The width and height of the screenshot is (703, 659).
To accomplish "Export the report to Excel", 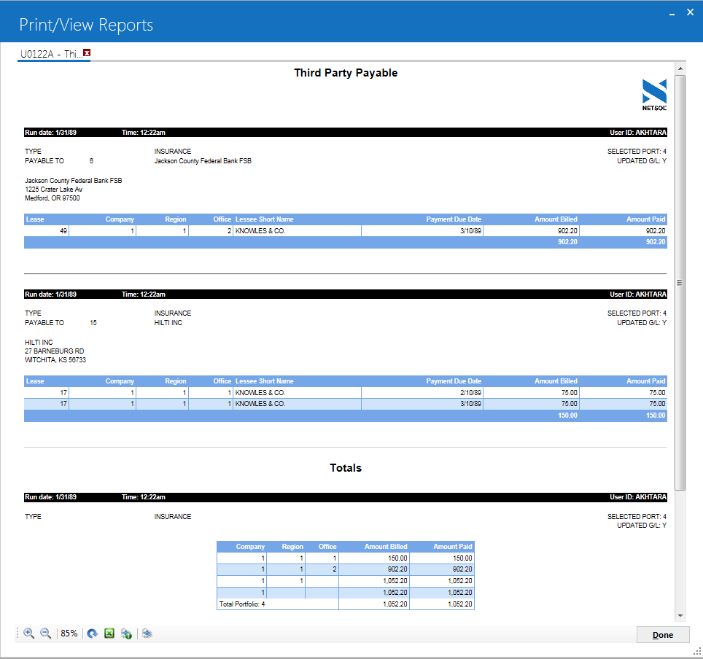I will 109,633.
